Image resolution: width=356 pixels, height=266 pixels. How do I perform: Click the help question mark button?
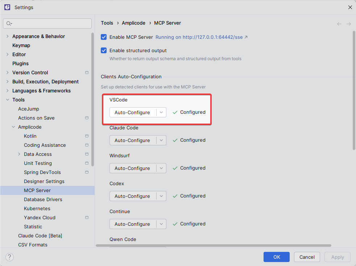[9, 257]
